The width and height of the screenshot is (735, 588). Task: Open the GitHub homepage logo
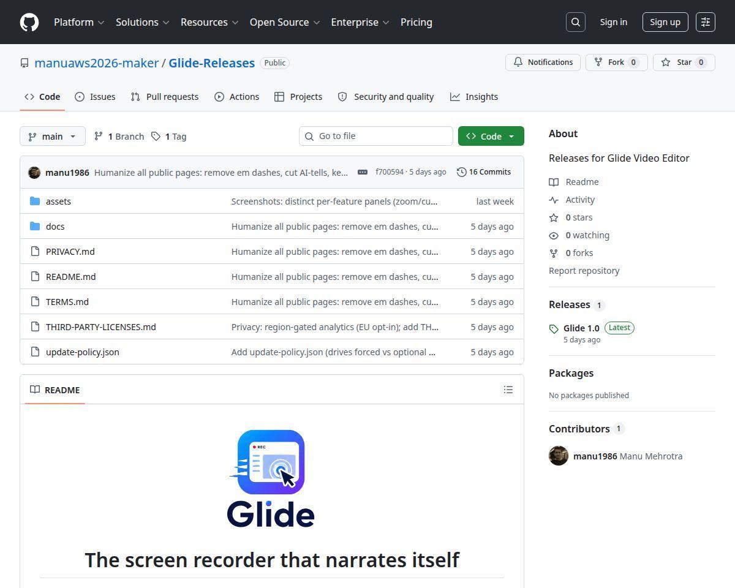pyautogui.click(x=29, y=22)
